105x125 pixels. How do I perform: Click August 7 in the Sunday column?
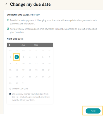pos(49,57)
